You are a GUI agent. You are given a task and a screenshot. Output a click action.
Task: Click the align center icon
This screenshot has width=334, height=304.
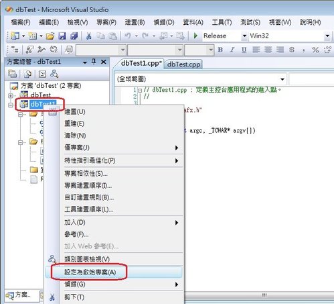pos(268,50)
